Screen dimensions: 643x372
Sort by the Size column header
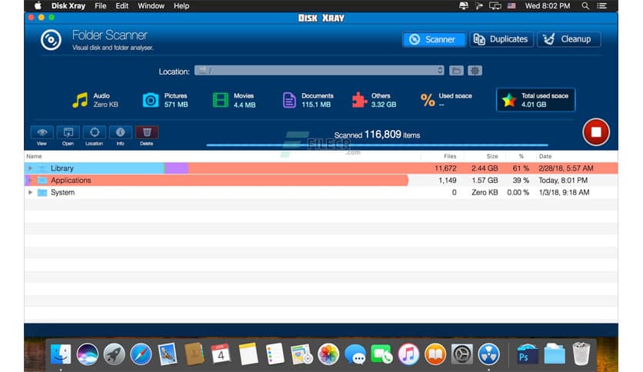(492, 156)
